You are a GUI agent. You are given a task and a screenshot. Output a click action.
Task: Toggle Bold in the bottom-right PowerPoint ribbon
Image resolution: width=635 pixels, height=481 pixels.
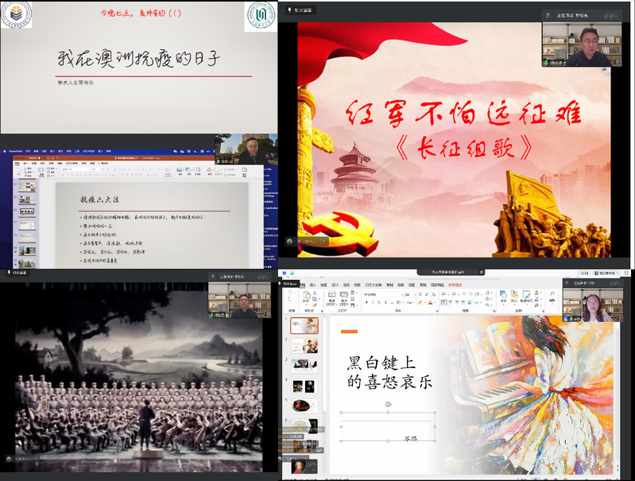click(x=367, y=302)
